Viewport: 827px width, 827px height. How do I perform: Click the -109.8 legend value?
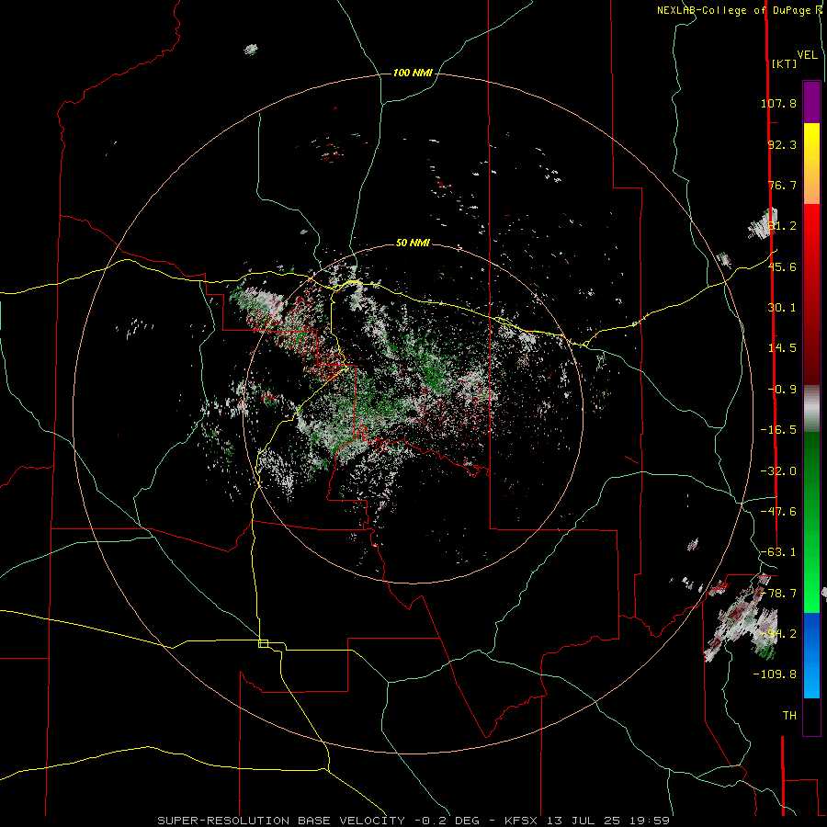(x=775, y=674)
